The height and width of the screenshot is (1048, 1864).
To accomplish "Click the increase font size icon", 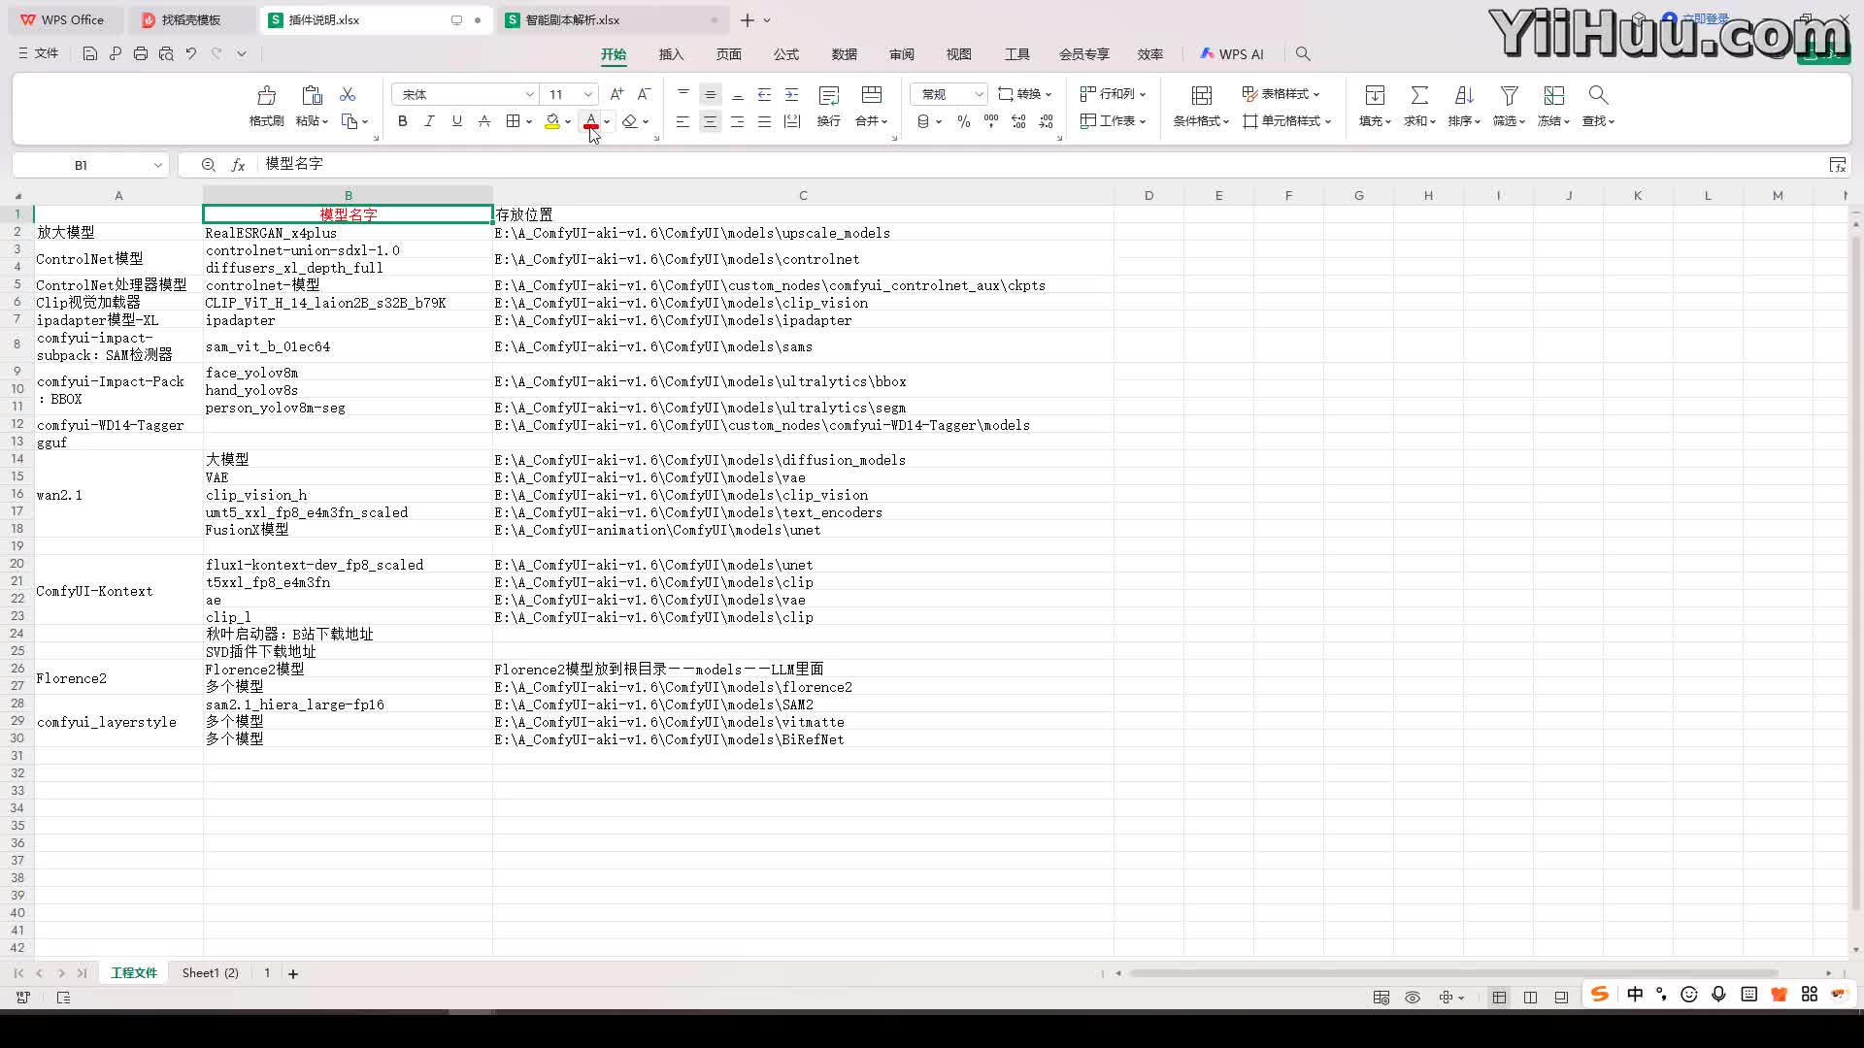I will point(616,94).
